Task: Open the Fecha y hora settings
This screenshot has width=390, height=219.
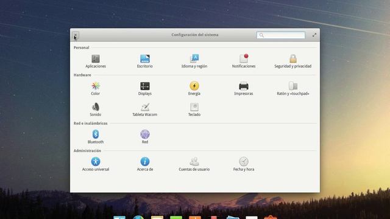Action: tap(244, 164)
